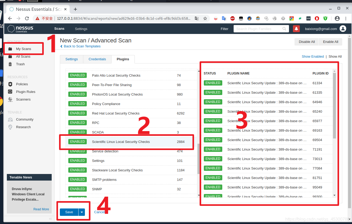Click plugin ID 81751 row
This screenshot has height=224, width=352.
[267, 178]
